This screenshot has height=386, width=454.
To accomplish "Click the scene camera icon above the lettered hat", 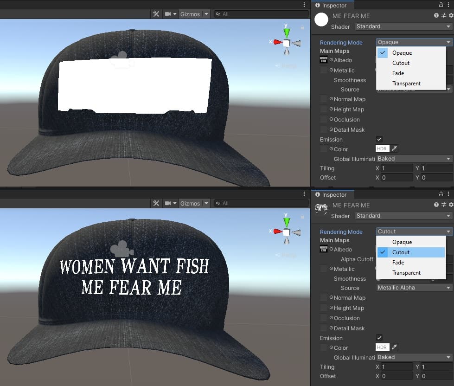I will click(122, 249).
